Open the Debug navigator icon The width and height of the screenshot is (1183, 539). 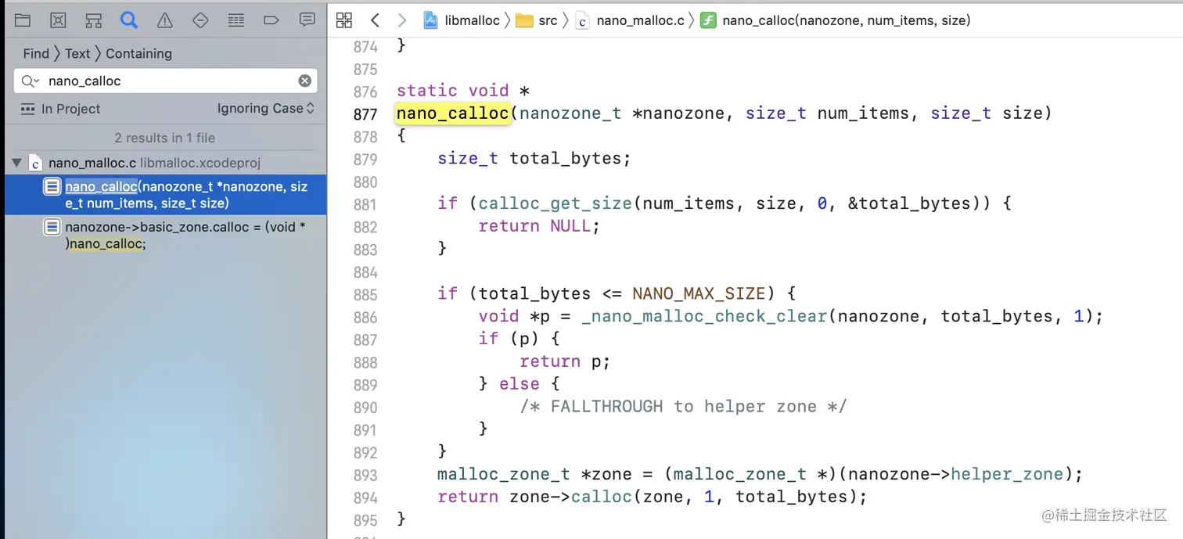coord(236,20)
